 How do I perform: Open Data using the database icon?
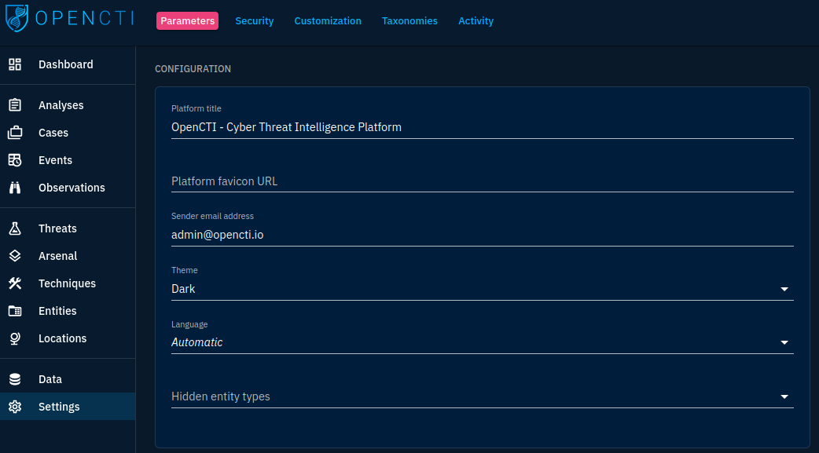tap(14, 378)
